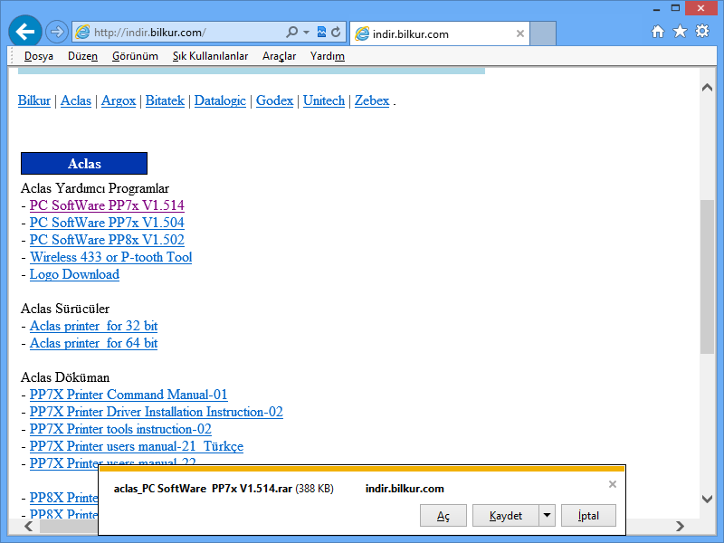Click the Forward navigation arrow
Image resolution: width=724 pixels, height=543 pixels.
coord(57,32)
